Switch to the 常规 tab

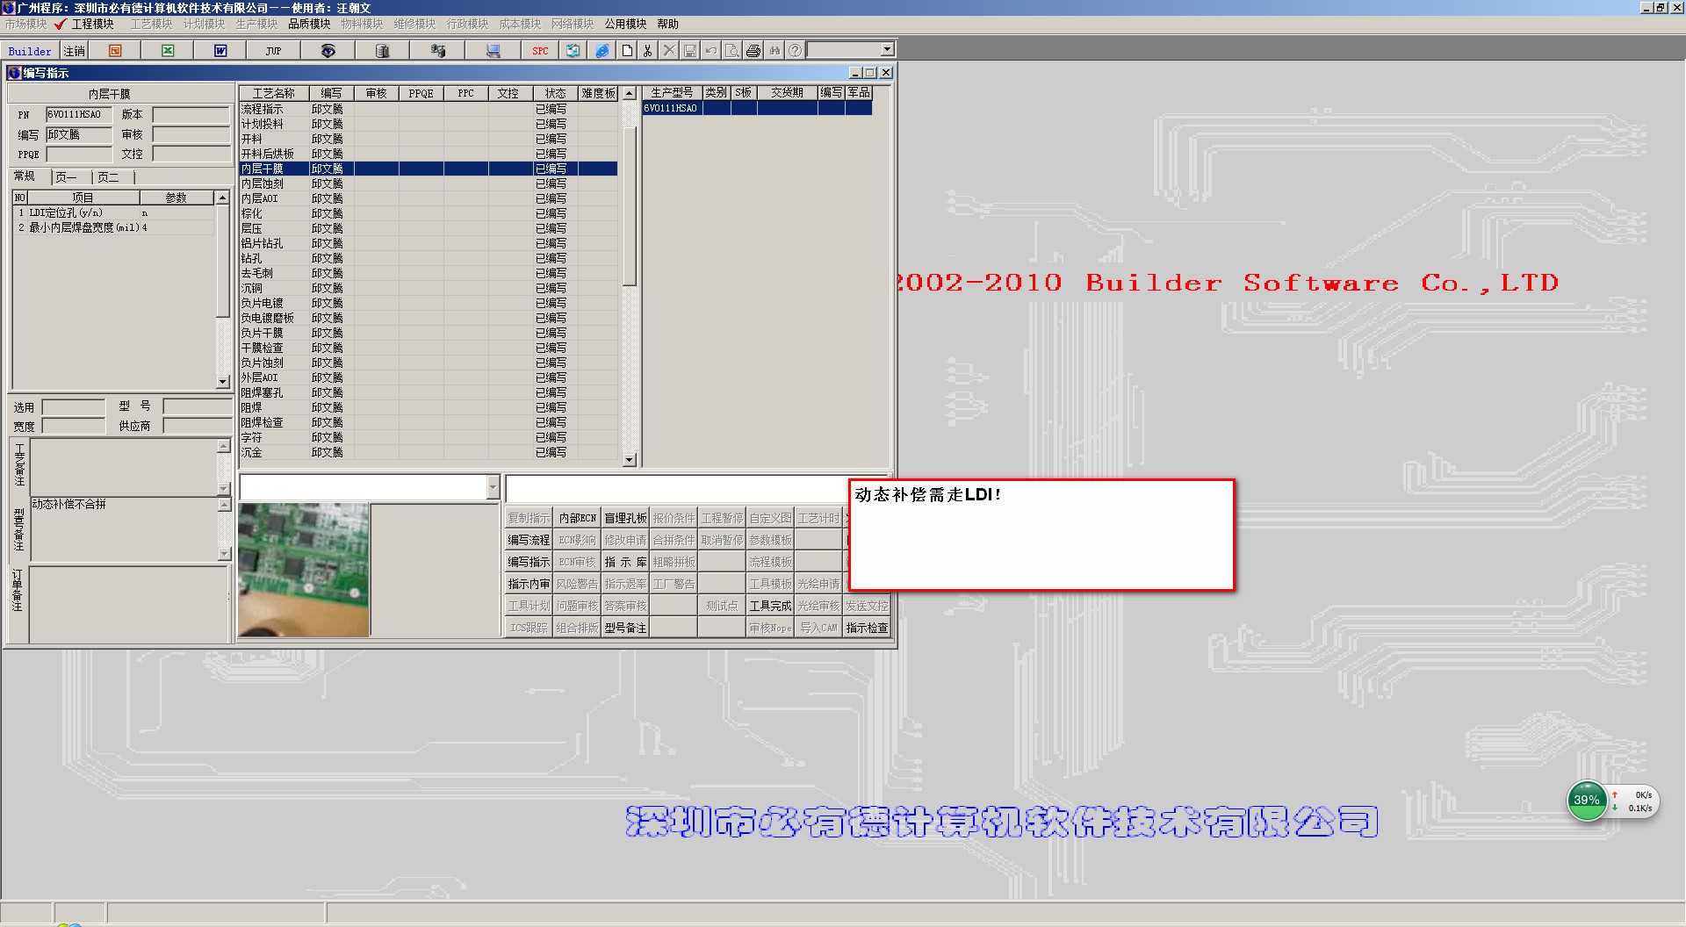(25, 176)
